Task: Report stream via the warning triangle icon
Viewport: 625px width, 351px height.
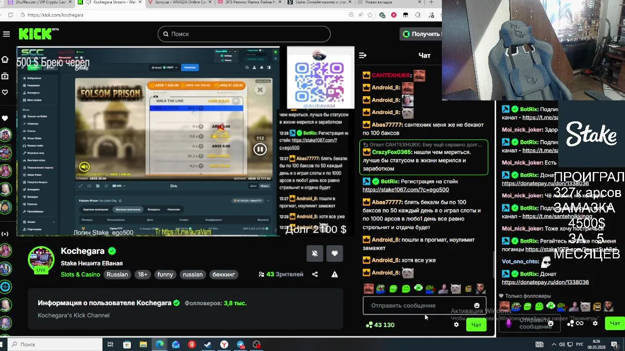Action: (334, 274)
